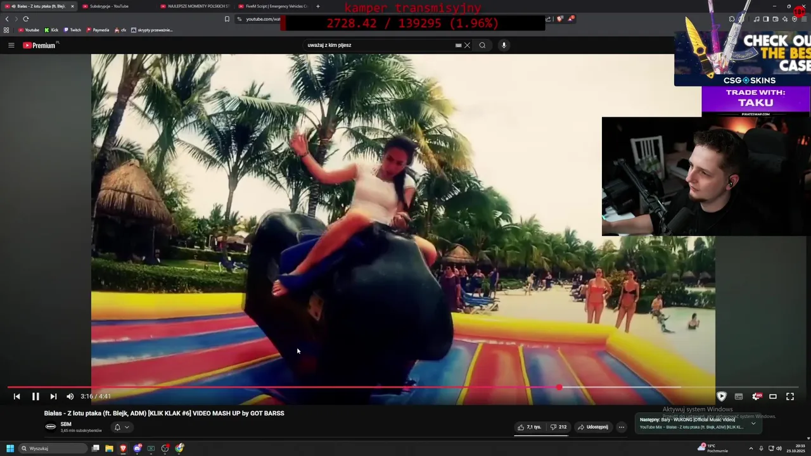
Task: Click the red progress bar scrubber
Action: (559, 387)
